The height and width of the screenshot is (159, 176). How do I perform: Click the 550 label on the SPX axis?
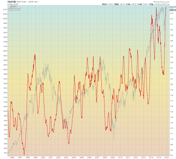coord(5,153)
